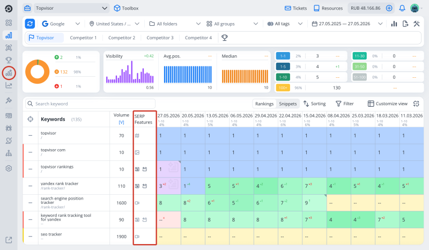This screenshot has width=429, height=250.
Task: Open the bug audit icon in sidebar
Action: [9, 128]
